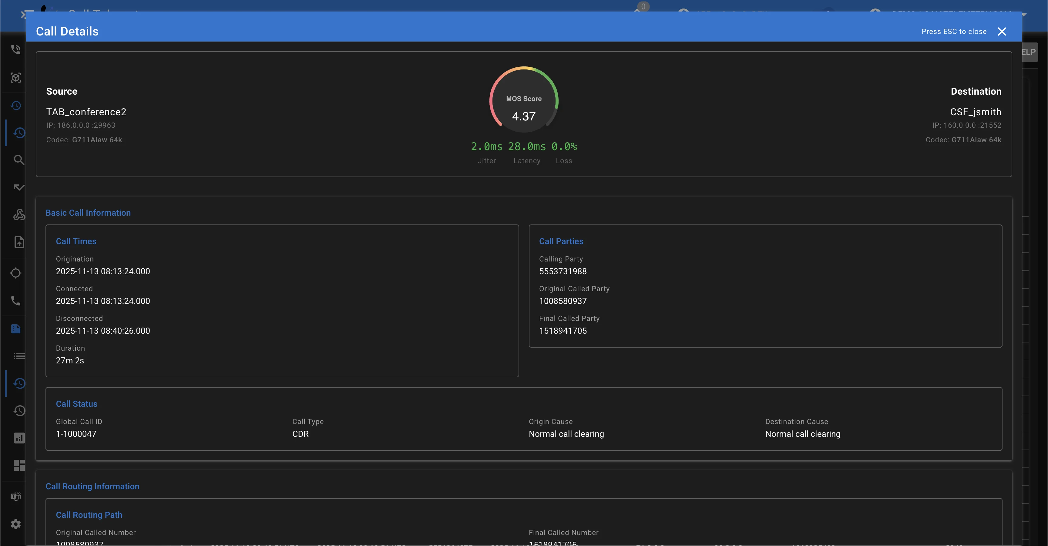Open the bulleted list sidebar icon
This screenshot has width=1048, height=546.
[19, 356]
